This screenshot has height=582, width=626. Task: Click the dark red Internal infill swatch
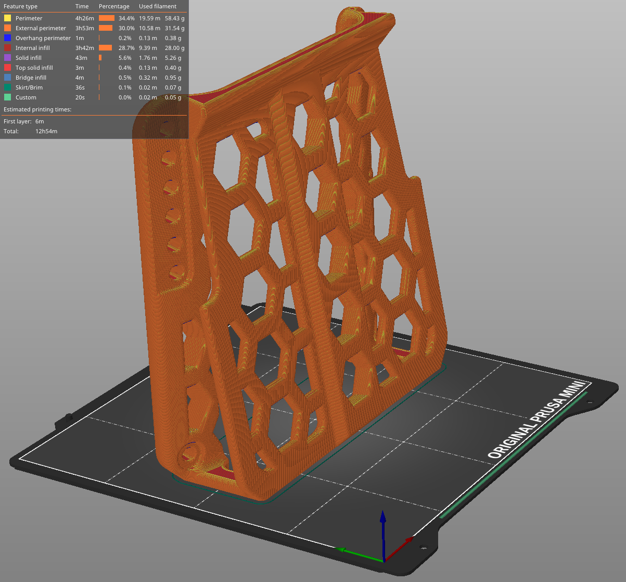click(x=6, y=47)
